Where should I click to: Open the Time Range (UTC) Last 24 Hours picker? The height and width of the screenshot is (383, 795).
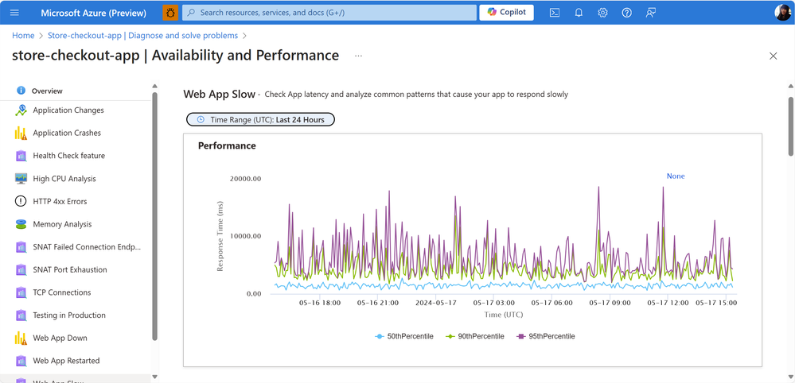(x=260, y=120)
